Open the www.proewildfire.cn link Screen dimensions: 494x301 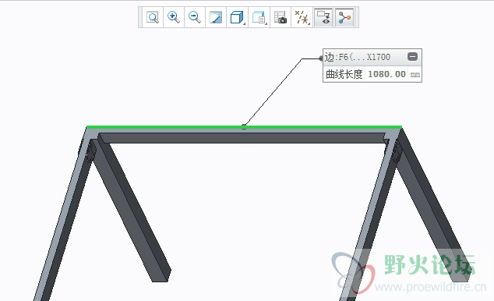point(431,287)
